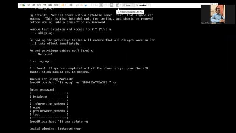
Task: Click the 'Cleaning up...' line
Action: [x=42, y=61]
